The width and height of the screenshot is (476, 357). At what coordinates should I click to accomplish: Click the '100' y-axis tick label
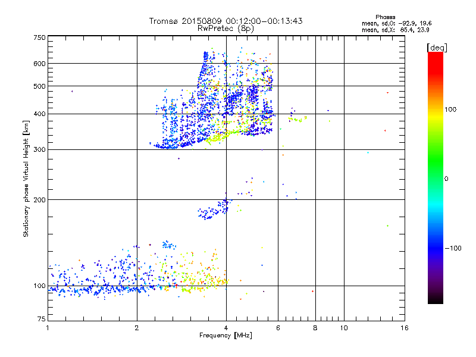coord(40,286)
